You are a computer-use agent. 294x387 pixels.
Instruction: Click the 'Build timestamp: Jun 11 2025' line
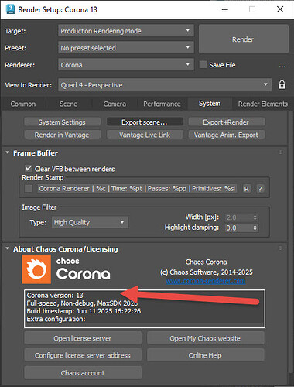click(84, 311)
